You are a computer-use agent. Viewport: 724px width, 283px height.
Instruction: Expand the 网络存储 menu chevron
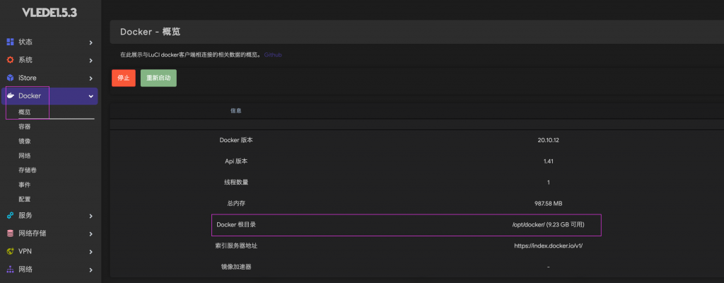(x=91, y=234)
